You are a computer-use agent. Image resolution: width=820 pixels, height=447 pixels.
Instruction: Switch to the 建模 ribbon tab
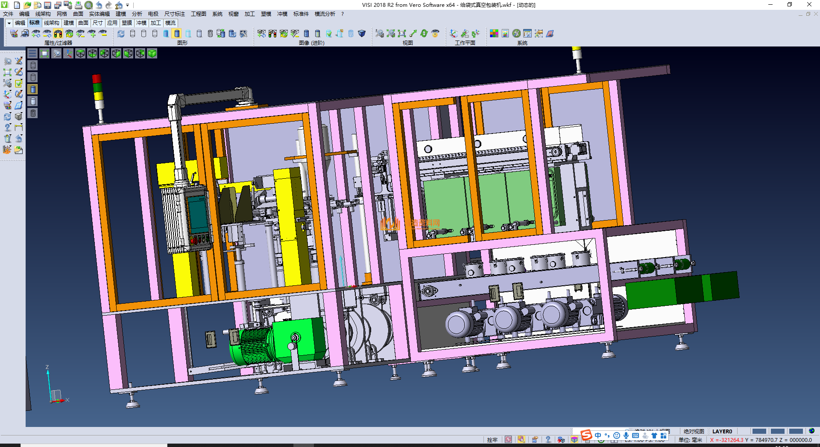tap(69, 23)
